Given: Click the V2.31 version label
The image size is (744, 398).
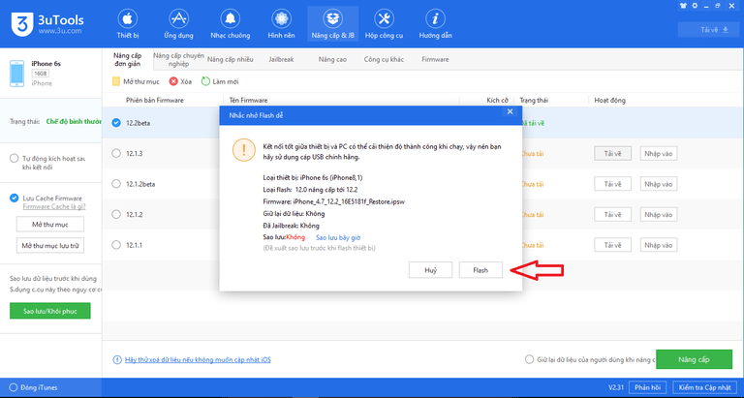Looking at the screenshot, I should click(615, 387).
